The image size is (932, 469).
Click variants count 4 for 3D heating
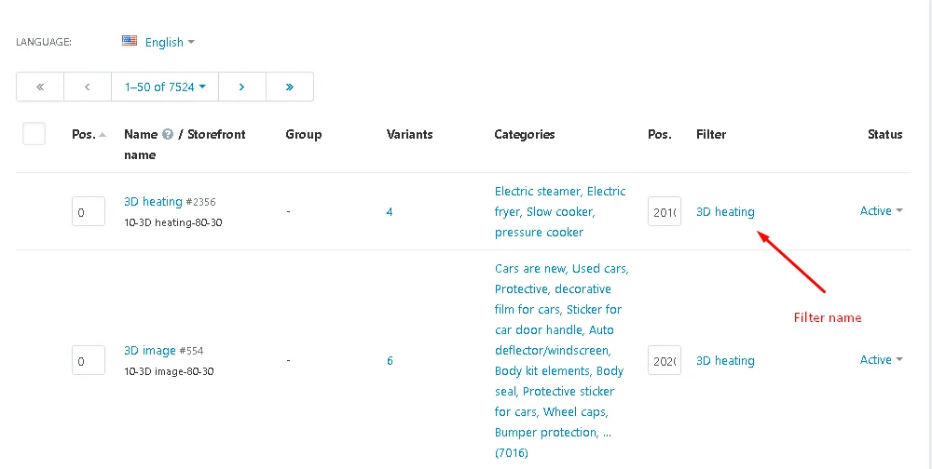pyautogui.click(x=390, y=212)
